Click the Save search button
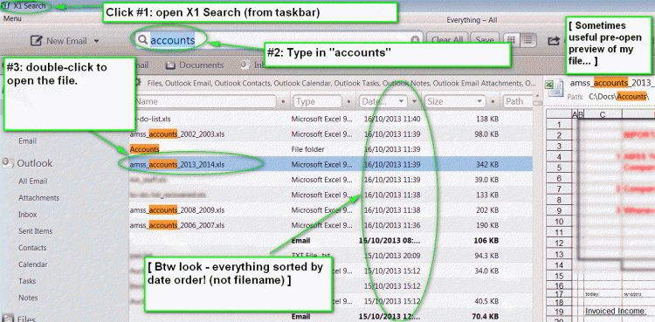The height and width of the screenshot is (322, 655). tap(485, 39)
